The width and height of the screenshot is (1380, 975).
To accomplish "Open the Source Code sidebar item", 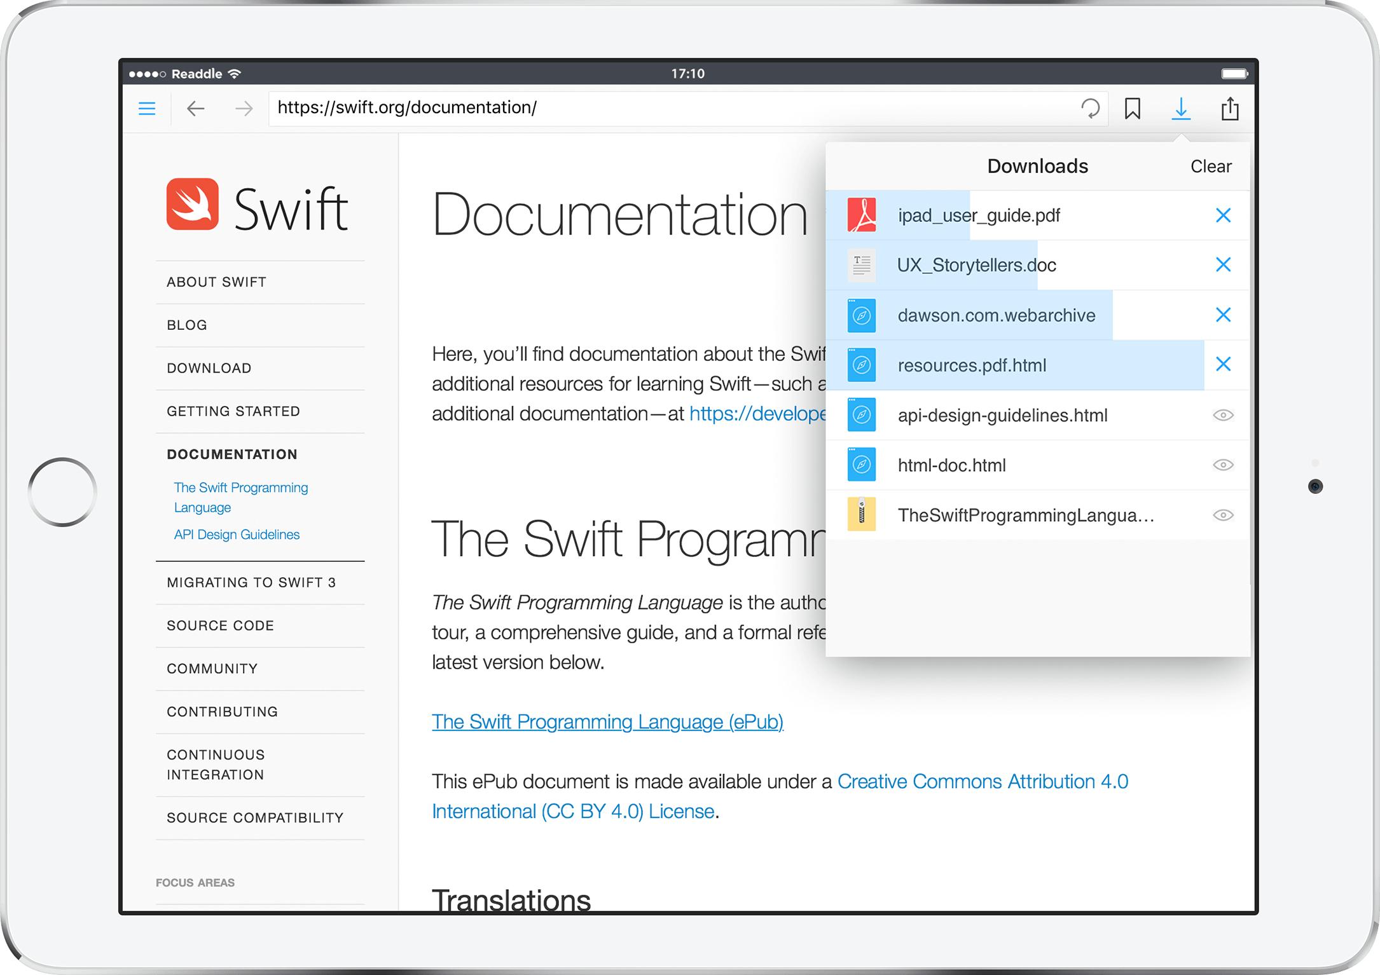I will [x=220, y=625].
